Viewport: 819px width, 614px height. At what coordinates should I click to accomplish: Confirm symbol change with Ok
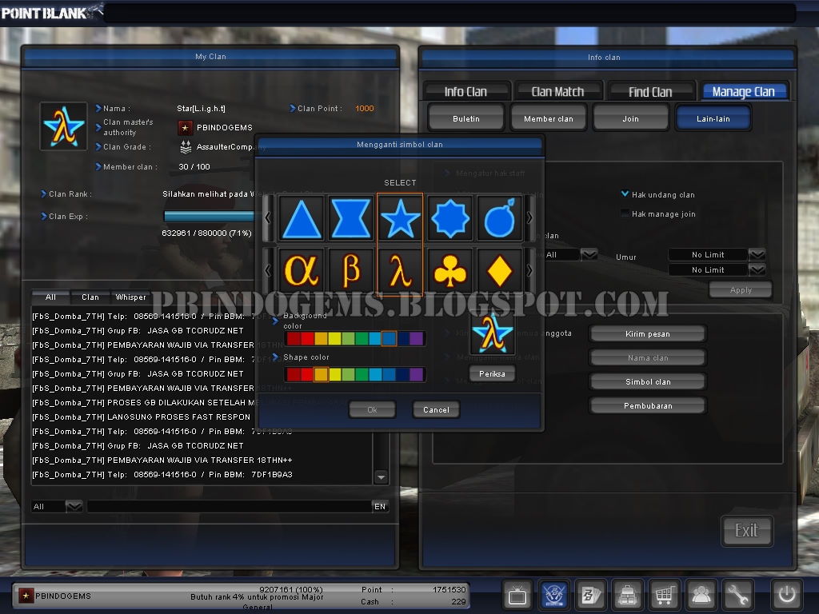371,409
